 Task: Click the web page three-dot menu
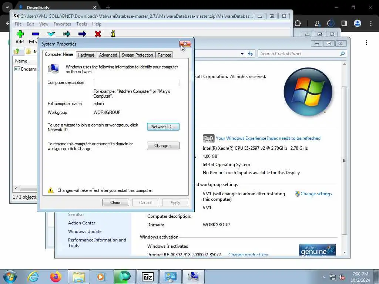(366, 43)
